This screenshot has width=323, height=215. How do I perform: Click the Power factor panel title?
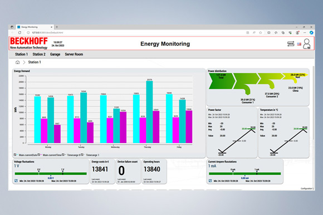[x=214, y=110]
